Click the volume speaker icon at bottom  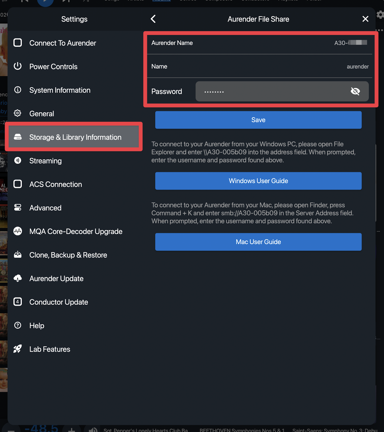tap(93, 430)
